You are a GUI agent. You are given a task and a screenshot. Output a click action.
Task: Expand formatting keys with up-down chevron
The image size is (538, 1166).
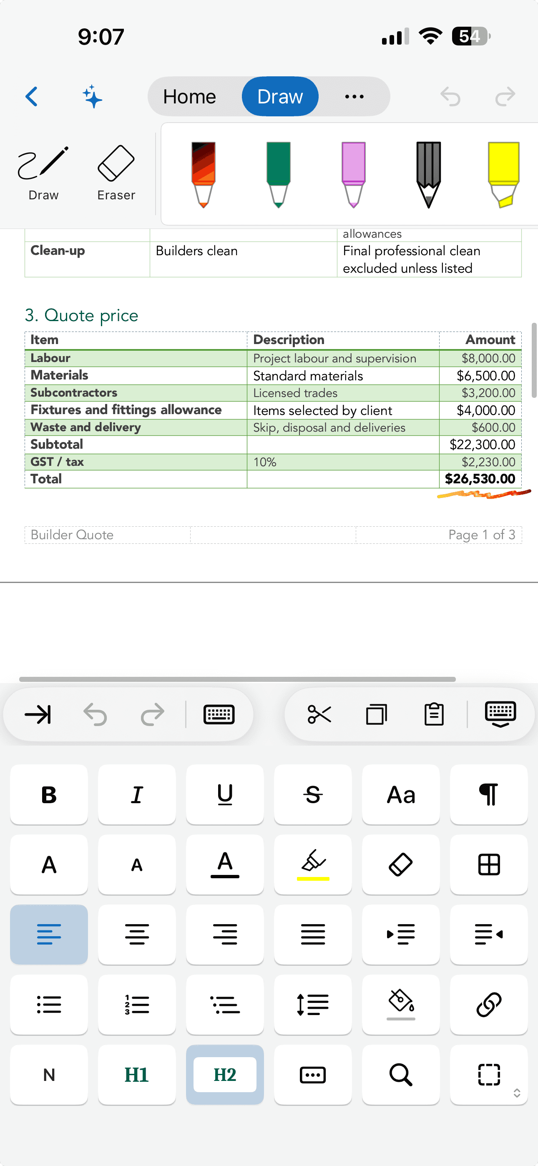(517, 1093)
